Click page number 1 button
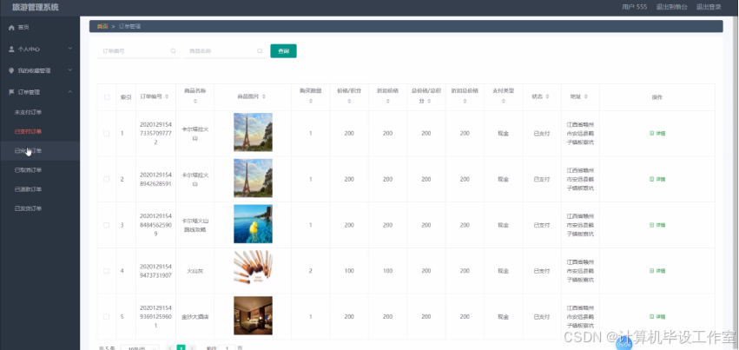 click(x=181, y=347)
